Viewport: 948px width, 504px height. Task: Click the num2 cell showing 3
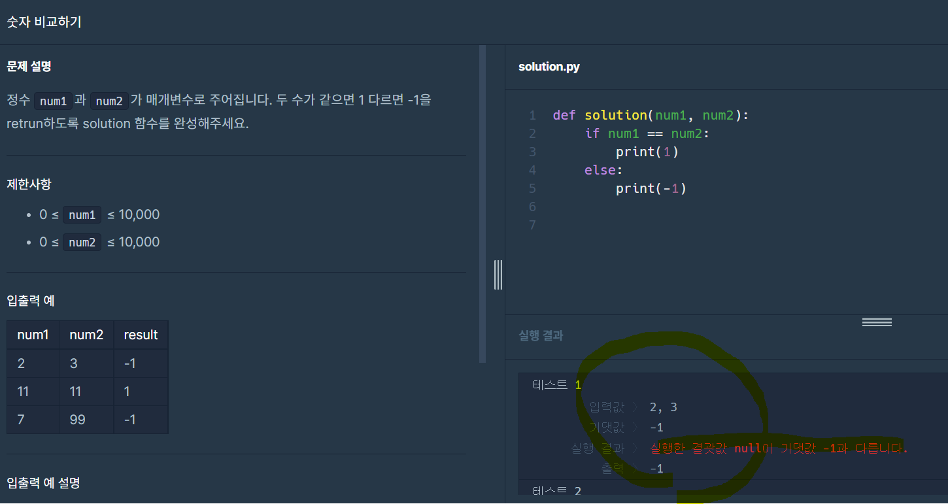tap(86, 363)
